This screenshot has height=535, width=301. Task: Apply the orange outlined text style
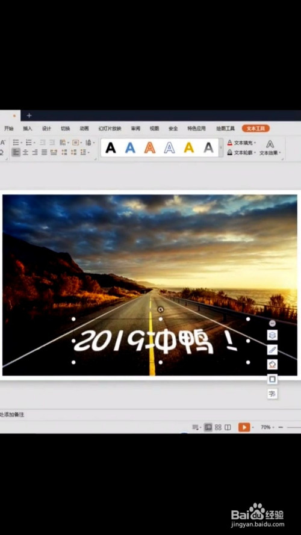[150, 147]
